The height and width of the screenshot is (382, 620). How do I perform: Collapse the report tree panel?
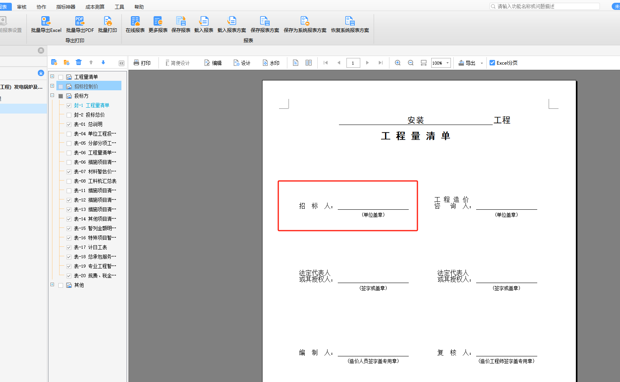coord(121,63)
